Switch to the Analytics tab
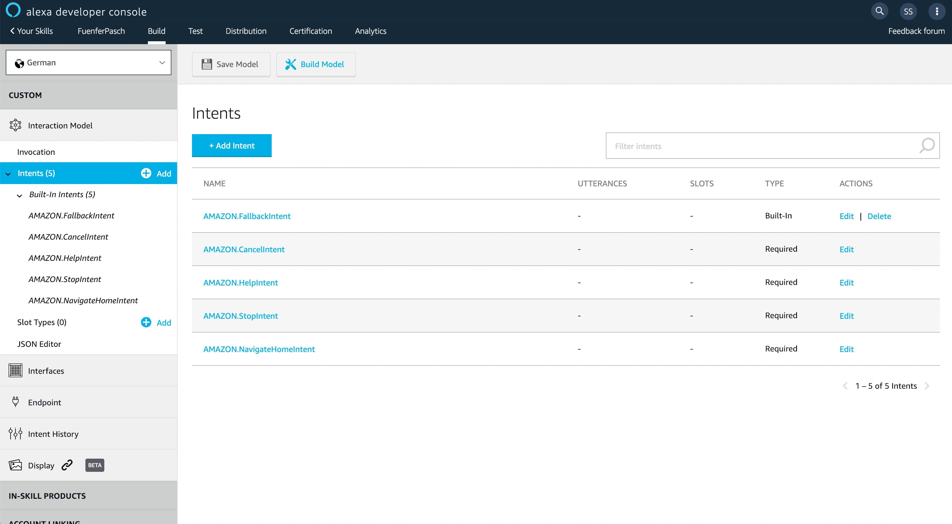 coord(371,31)
